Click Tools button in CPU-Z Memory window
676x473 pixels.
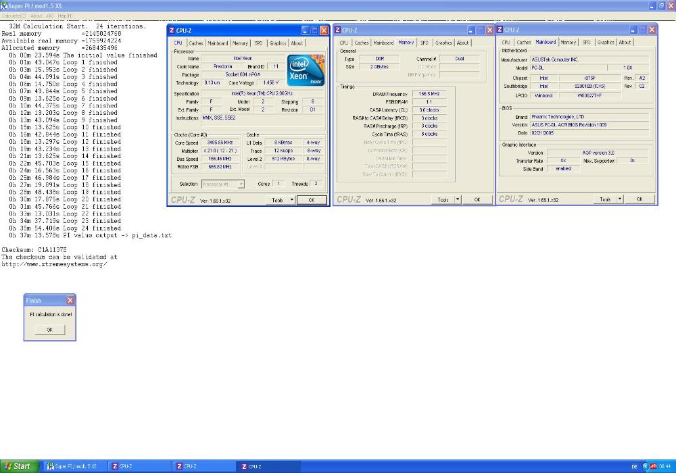point(443,199)
